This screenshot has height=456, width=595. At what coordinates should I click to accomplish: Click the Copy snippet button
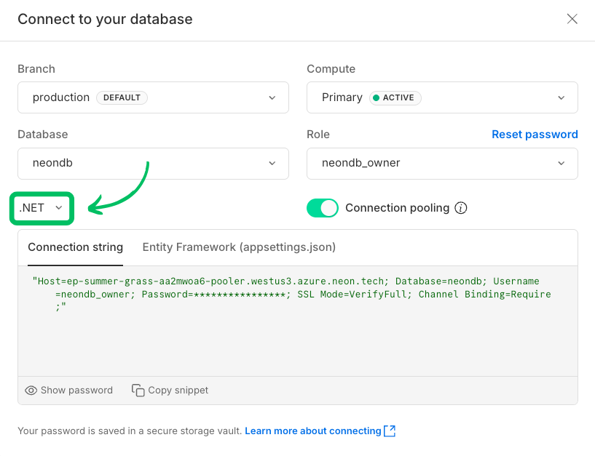[170, 391]
